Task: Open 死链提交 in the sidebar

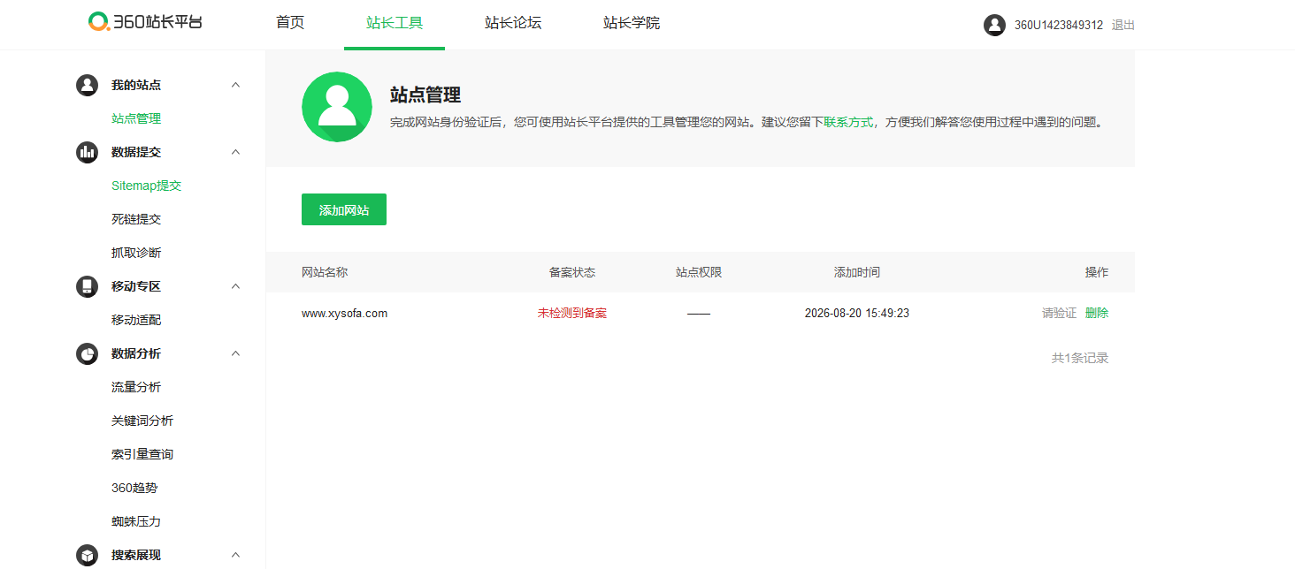Action: coord(136,219)
